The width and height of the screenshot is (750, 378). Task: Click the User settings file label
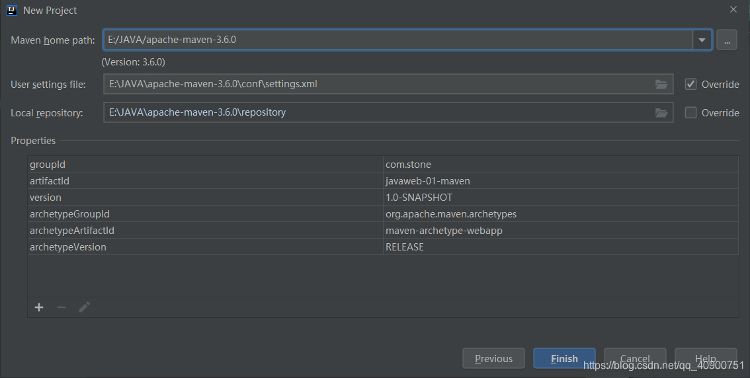click(48, 85)
